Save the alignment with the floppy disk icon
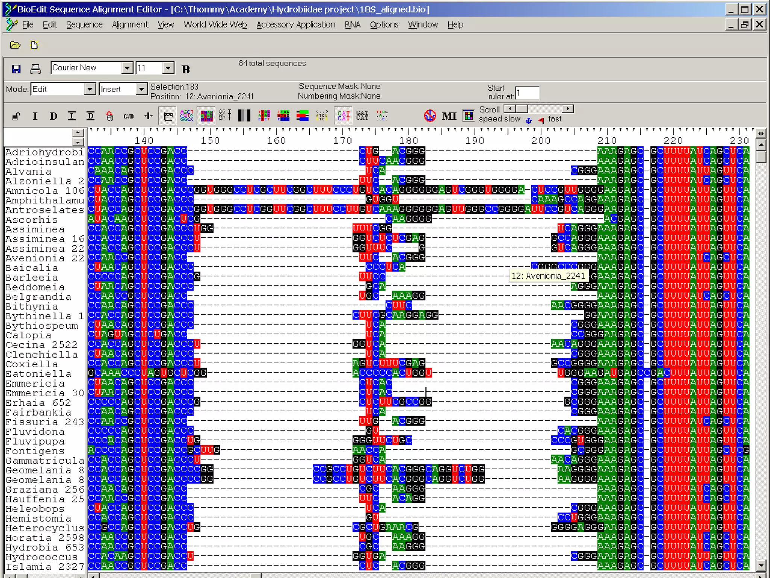The image size is (770, 578). point(16,69)
